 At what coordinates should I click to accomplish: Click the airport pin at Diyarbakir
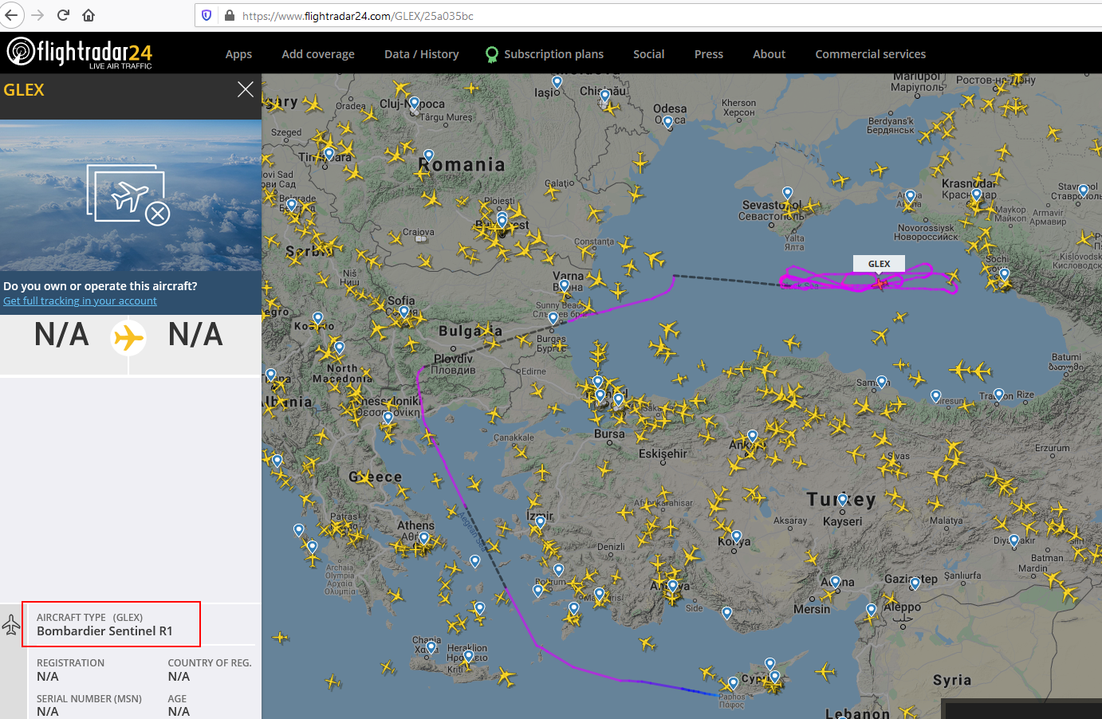pyautogui.click(x=1014, y=540)
